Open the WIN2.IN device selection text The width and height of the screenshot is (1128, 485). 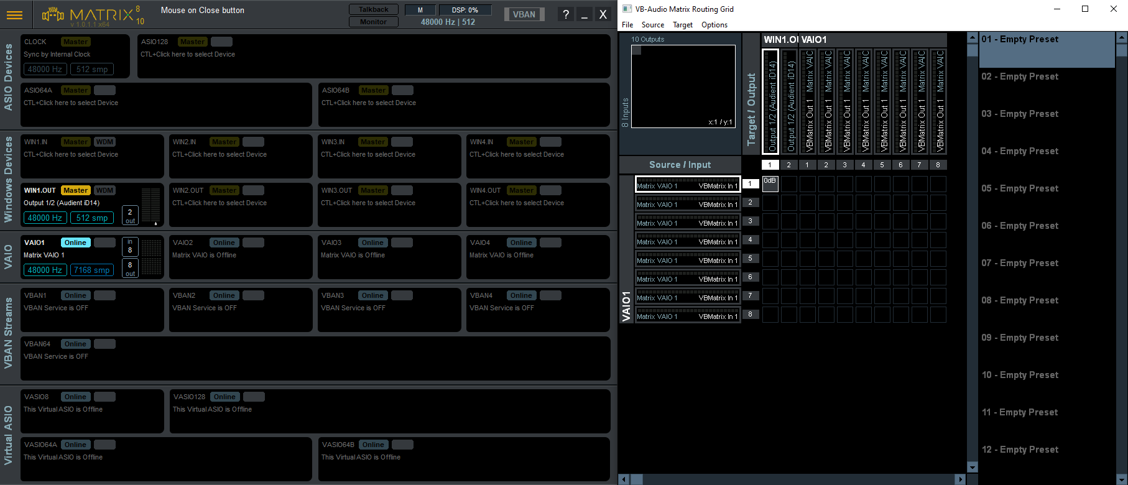220,154
